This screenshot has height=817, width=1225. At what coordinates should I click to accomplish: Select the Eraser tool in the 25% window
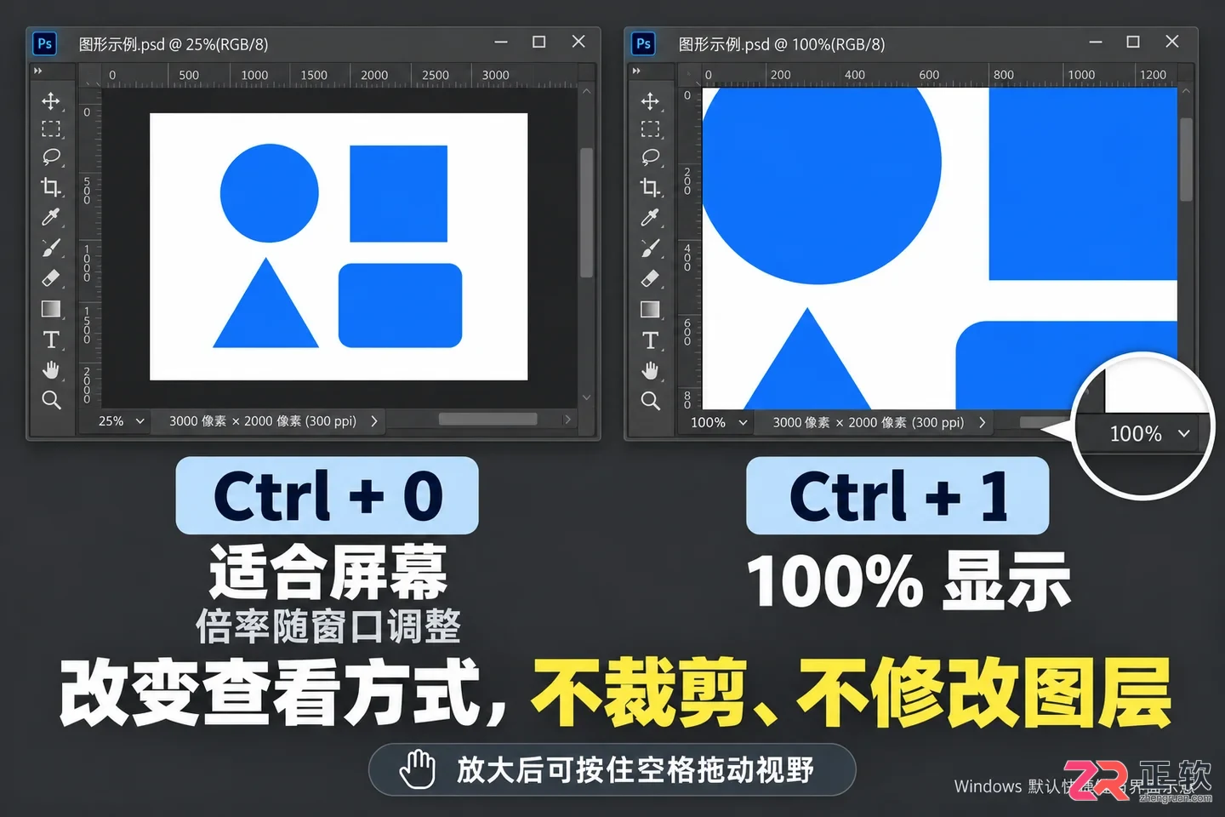[51, 278]
